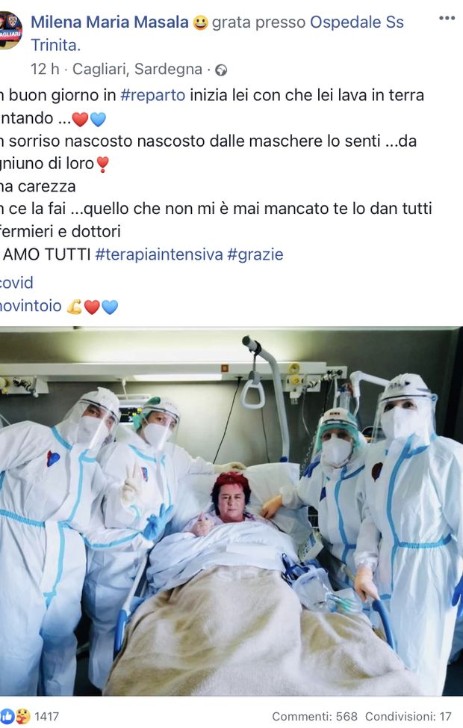
Task: Open Milena Maria Masala's profile name link
Action: pos(110,22)
